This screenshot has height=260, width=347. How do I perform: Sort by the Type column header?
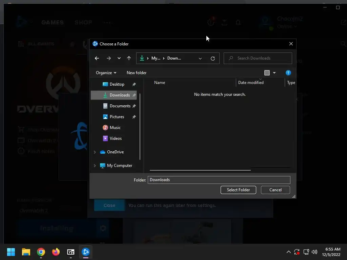(291, 83)
